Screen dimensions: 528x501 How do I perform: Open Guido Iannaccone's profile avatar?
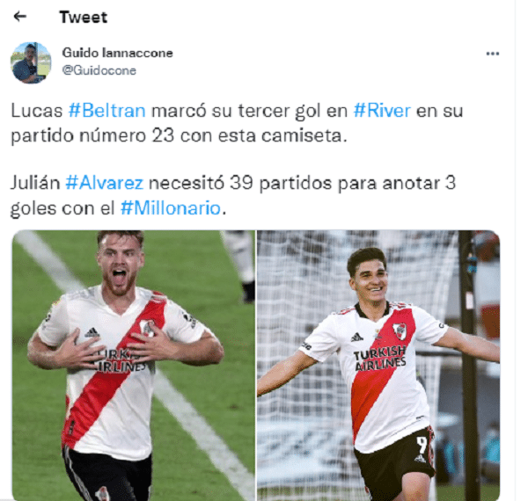31,63
